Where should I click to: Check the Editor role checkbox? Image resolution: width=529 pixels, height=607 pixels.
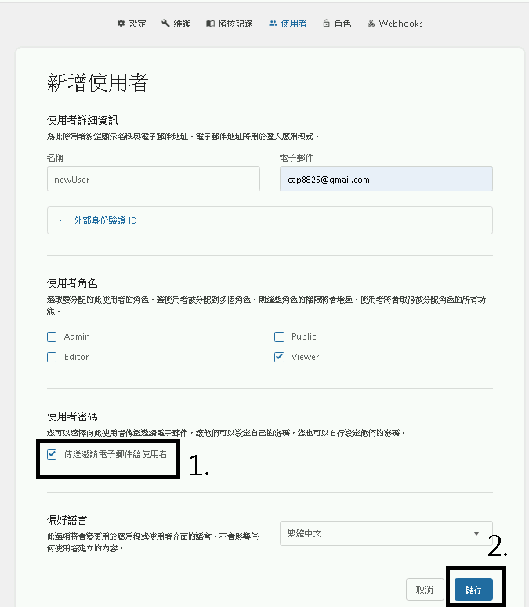(52, 357)
